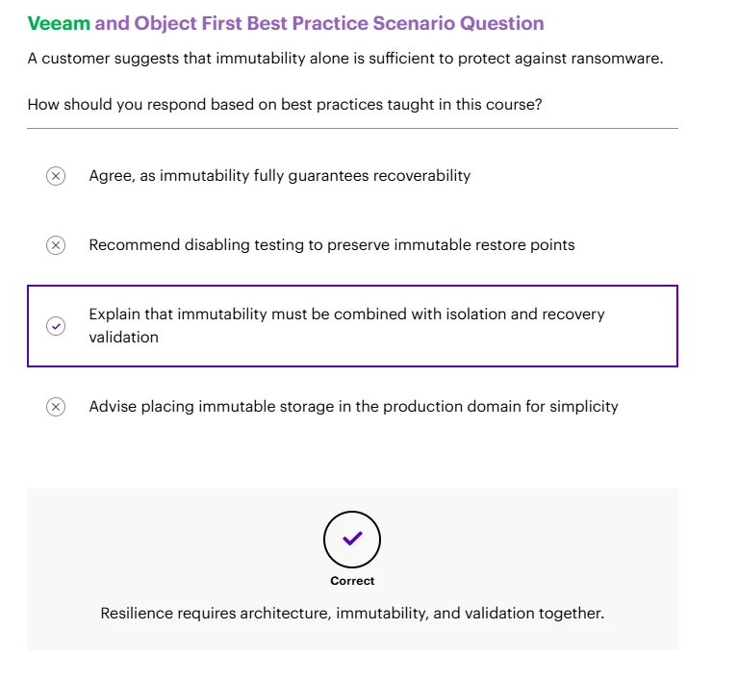The width and height of the screenshot is (738, 680).
Task: Click the large purple Correct checkmark icon
Action: pyautogui.click(x=352, y=539)
